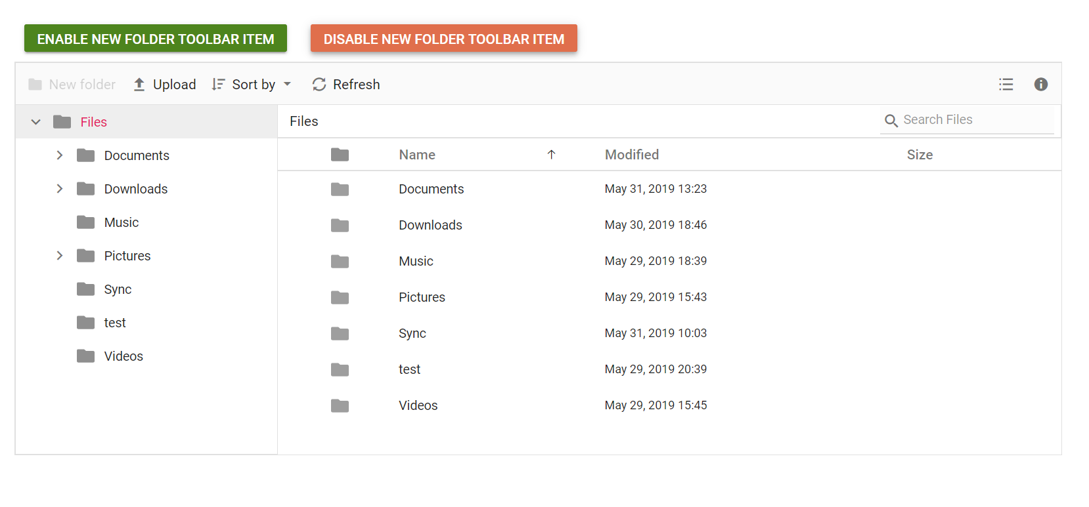Collapse the Files root tree node

coord(36,122)
